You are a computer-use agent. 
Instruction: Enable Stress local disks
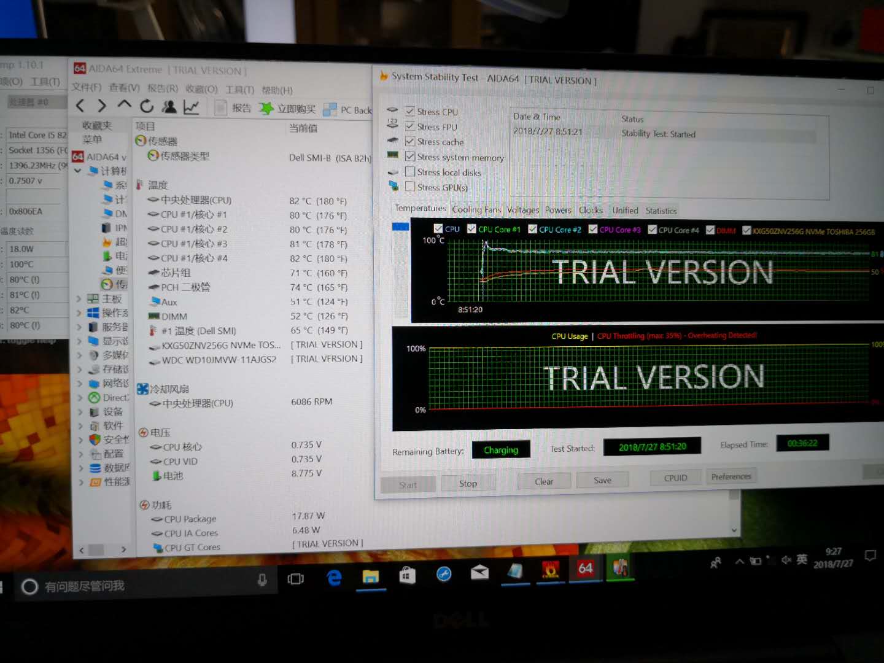click(x=410, y=171)
